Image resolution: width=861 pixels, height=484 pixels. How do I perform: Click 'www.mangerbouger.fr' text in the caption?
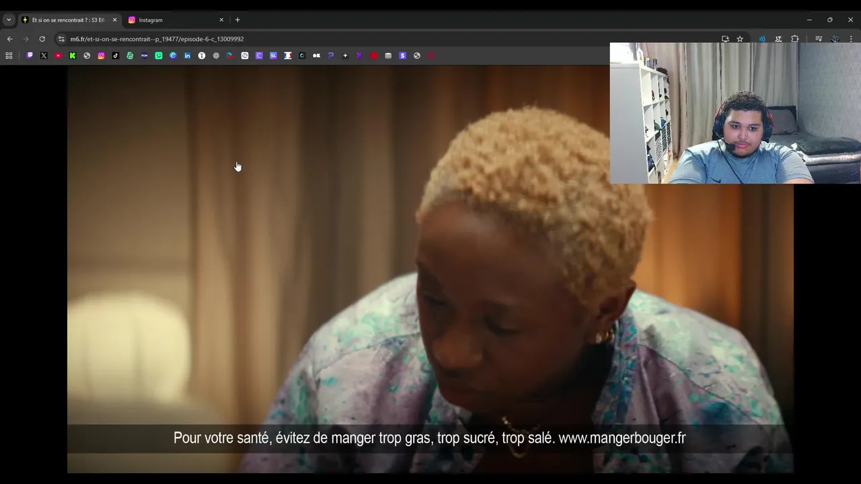[622, 438]
